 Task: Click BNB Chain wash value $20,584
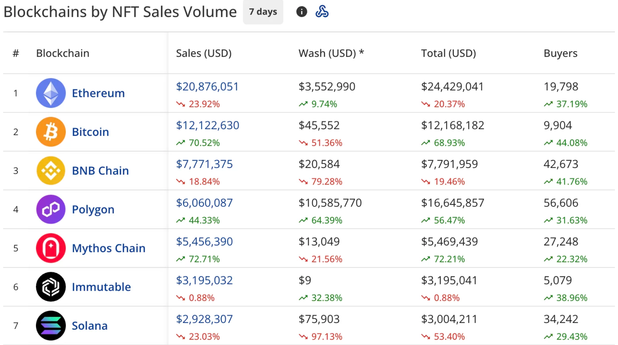[x=319, y=164]
